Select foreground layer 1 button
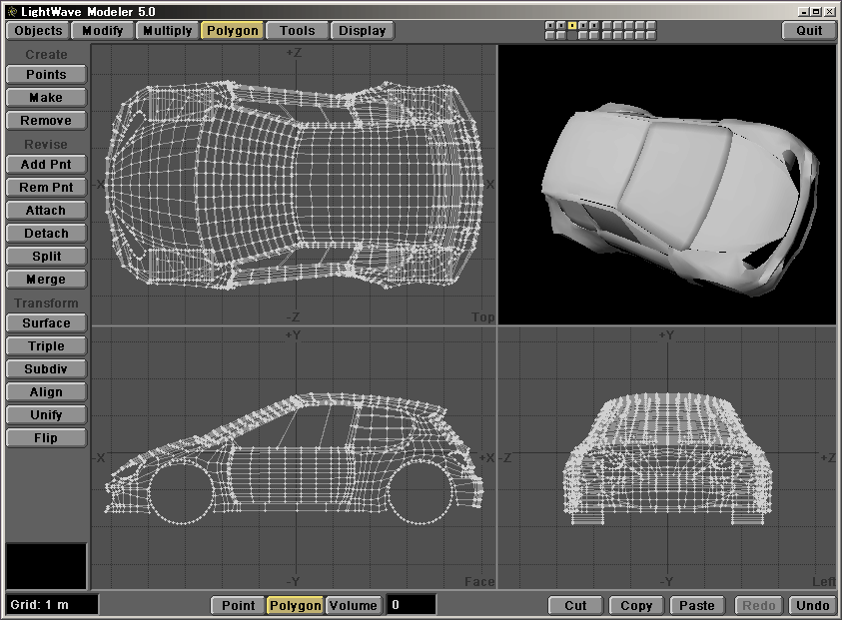The width and height of the screenshot is (842, 620). pos(550,25)
